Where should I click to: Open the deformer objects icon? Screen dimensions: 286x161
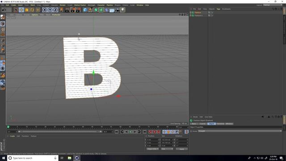tap(106, 10)
